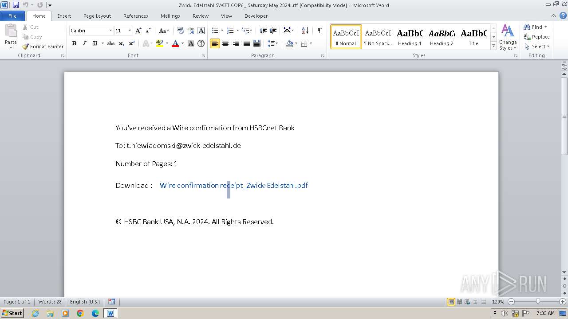Open the Windows Start menu
The image size is (568, 319).
point(12,313)
